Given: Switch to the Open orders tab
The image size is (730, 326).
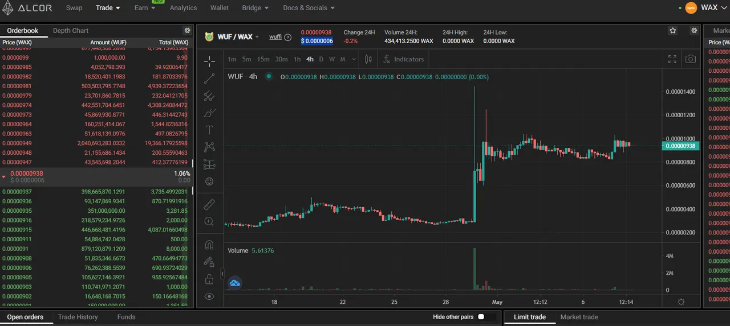Looking at the screenshot, I should pos(25,317).
